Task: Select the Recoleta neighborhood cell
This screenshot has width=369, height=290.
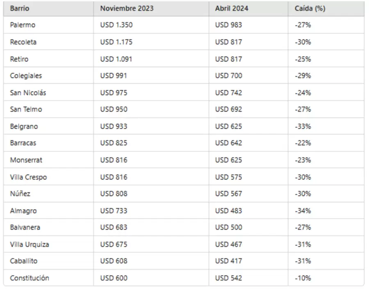Action: point(23,42)
